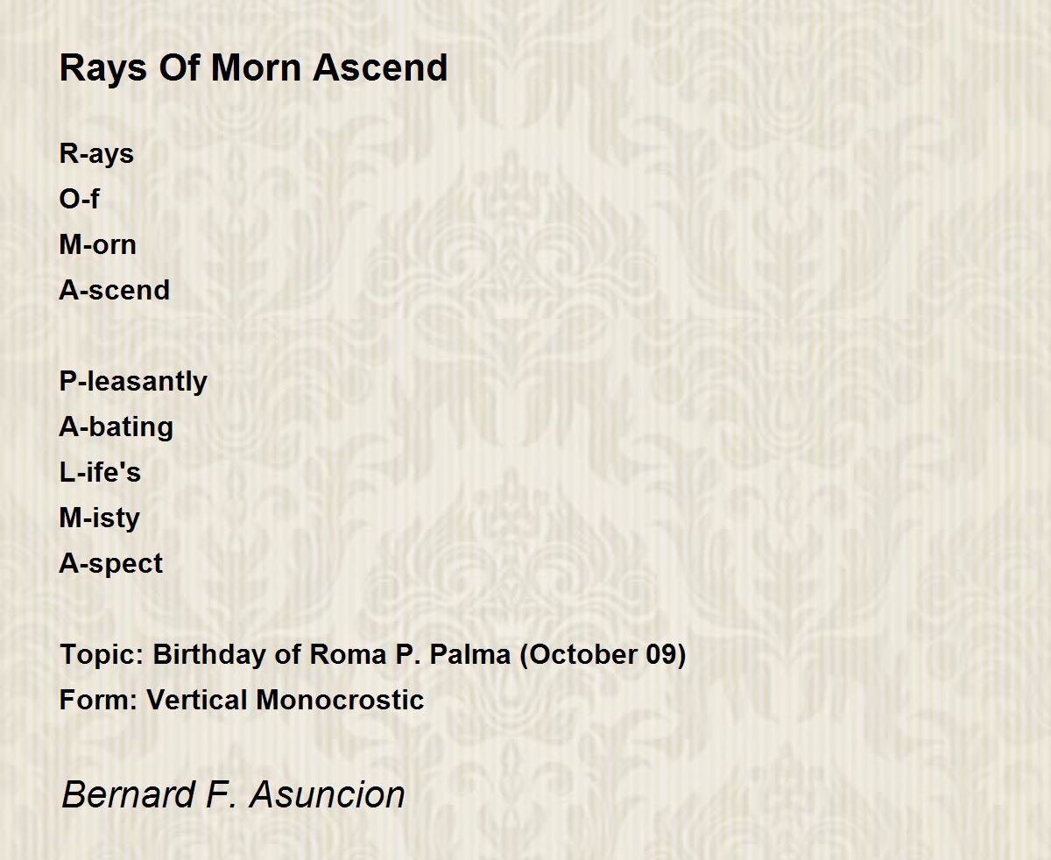The width and height of the screenshot is (1051, 860).
Task: Click the poem title Rays Of Morn Ascend
Action: pos(254,68)
